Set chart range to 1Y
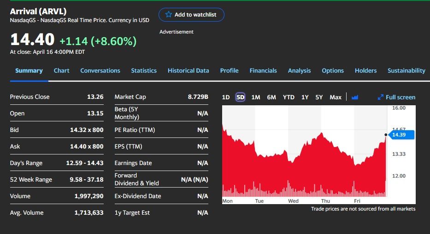430x234 pixels. coord(305,97)
